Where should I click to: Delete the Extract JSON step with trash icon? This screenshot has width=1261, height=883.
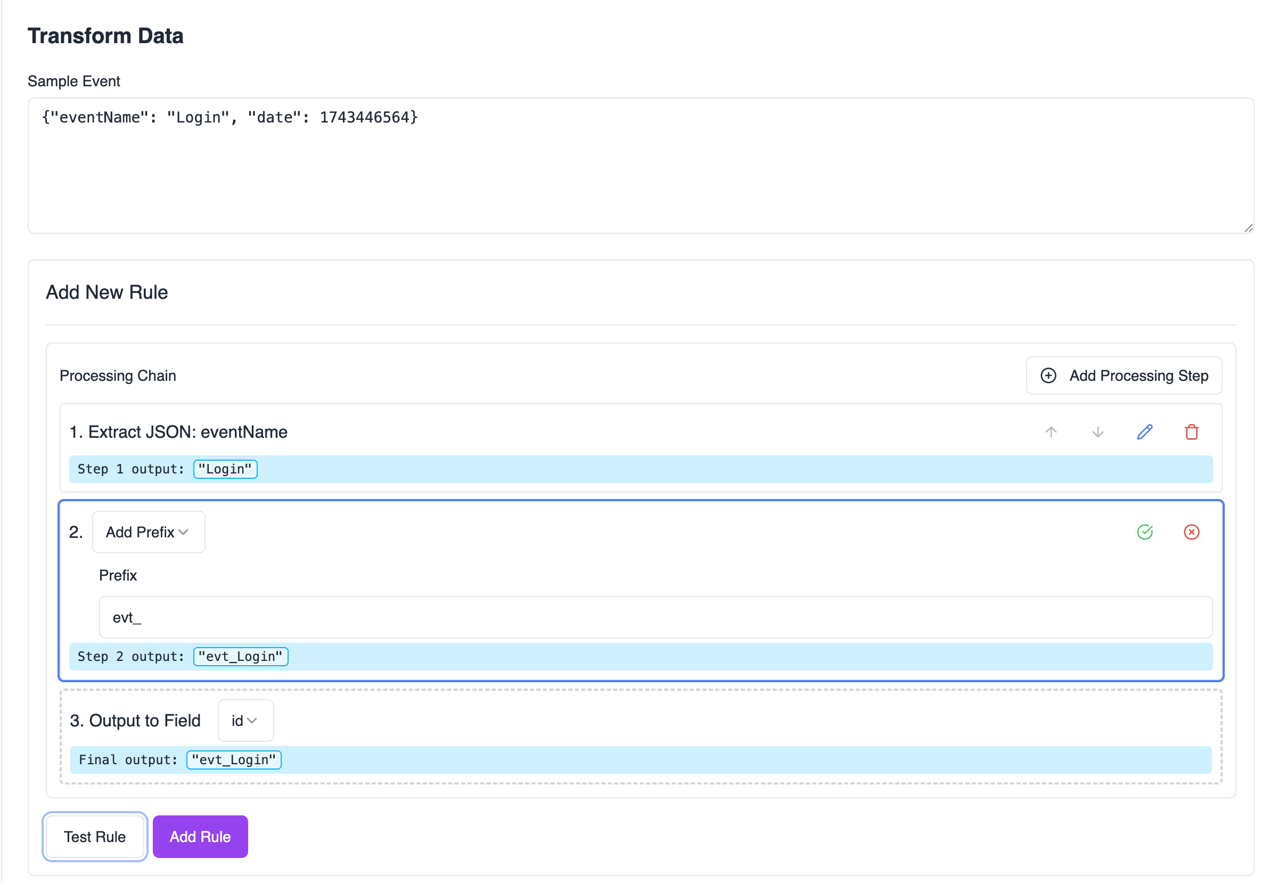(1191, 432)
